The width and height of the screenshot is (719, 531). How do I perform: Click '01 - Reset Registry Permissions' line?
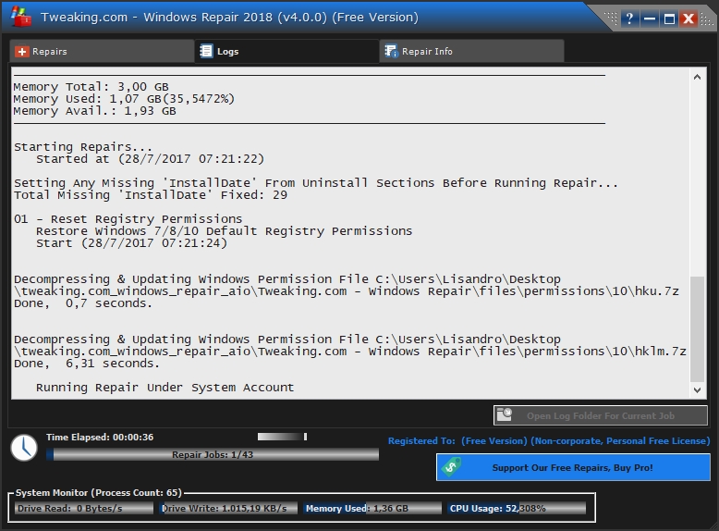point(128,219)
